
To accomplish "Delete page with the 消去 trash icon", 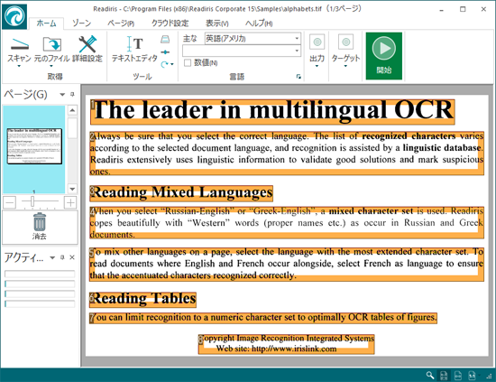I will (x=40, y=226).
